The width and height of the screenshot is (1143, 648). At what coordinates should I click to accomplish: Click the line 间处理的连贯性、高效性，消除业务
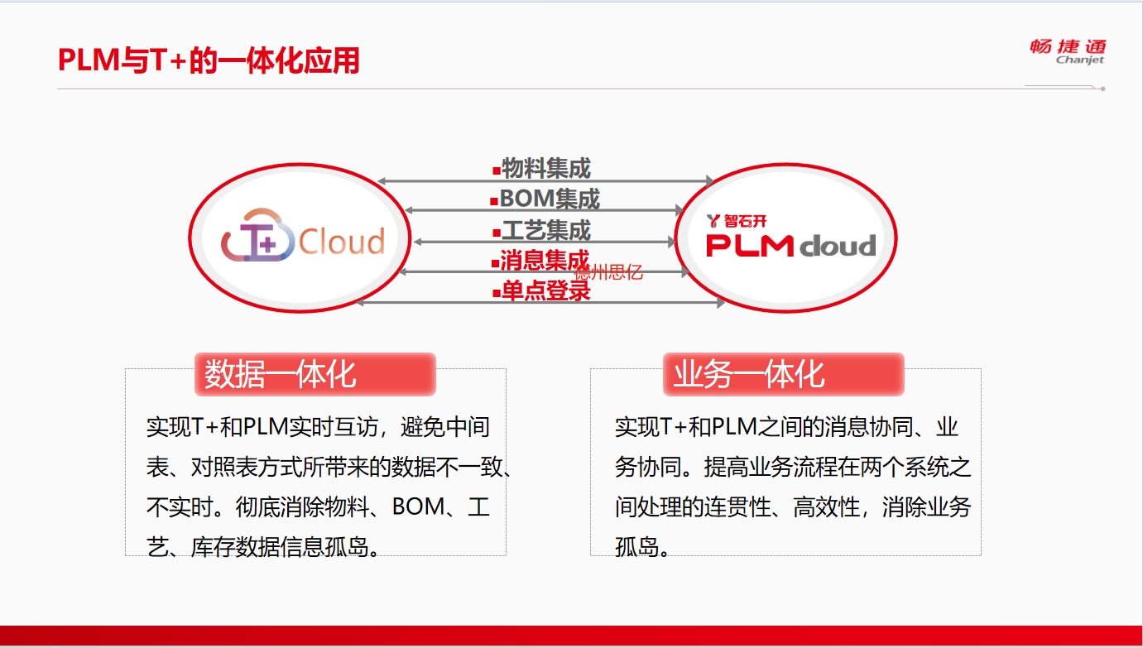793,506
